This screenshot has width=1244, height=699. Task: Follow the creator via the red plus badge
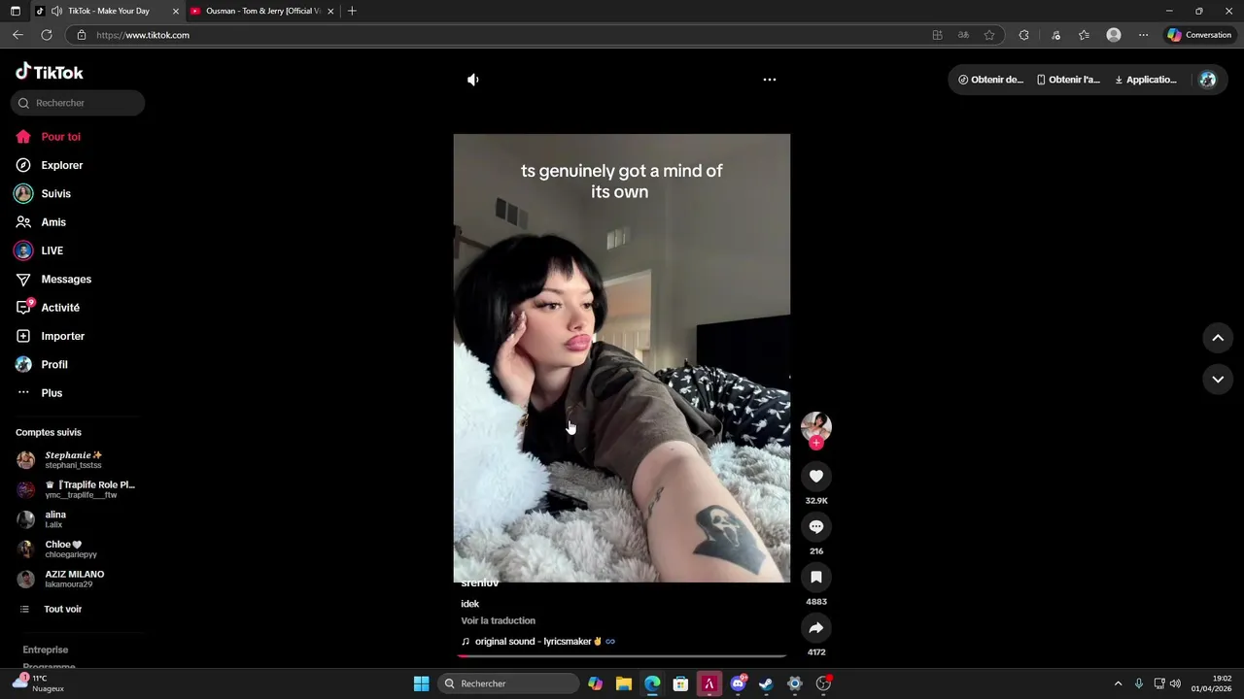[x=816, y=443]
